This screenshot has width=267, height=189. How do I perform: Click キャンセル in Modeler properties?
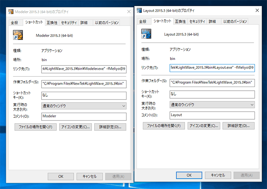(x=90, y=176)
